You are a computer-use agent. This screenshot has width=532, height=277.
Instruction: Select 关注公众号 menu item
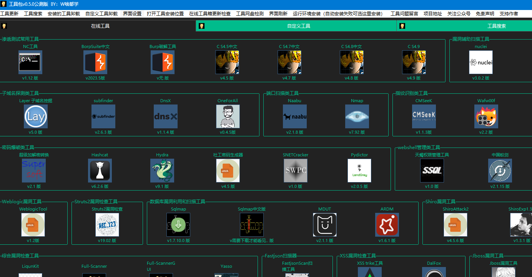tap(459, 13)
